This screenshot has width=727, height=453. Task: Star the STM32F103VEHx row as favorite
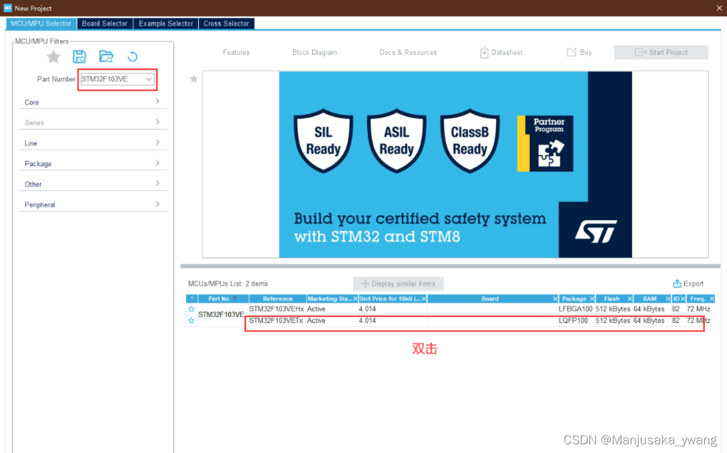coord(192,309)
